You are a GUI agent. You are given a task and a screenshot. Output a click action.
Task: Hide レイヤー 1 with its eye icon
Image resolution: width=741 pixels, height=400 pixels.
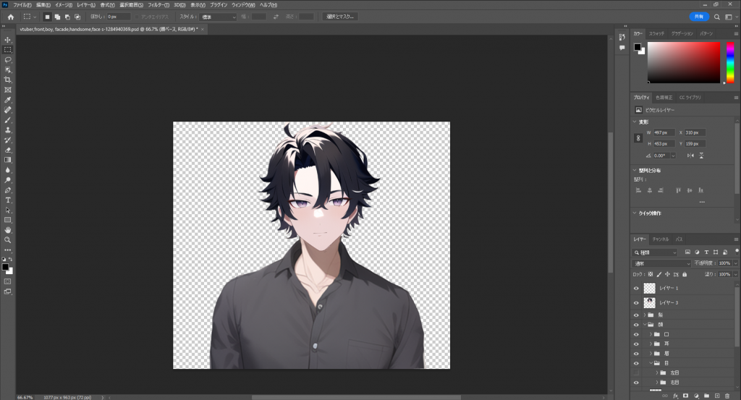point(637,288)
